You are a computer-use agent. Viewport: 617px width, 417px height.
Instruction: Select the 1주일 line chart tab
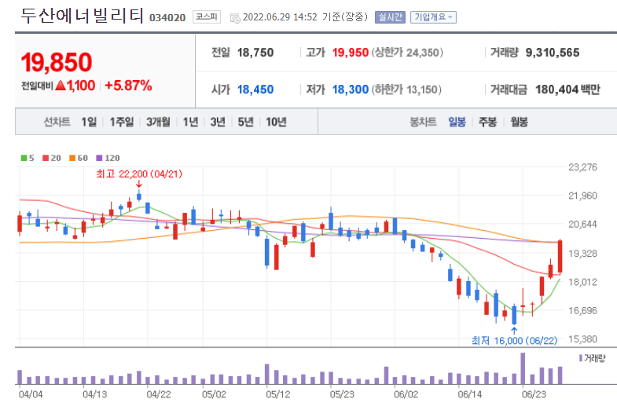[122, 122]
